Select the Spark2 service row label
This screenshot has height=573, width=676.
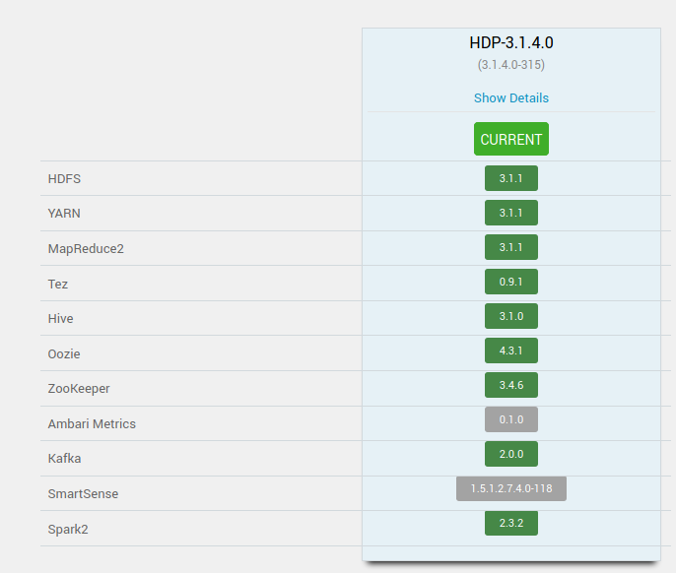pyautogui.click(x=68, y=529)
